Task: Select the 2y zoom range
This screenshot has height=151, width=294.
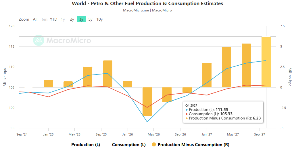Action: pos(72,19)
